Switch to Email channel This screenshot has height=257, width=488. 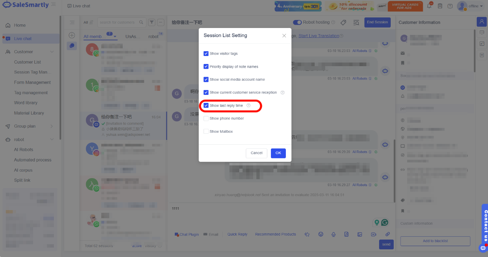pyautogui.click(x=211, y=234)
